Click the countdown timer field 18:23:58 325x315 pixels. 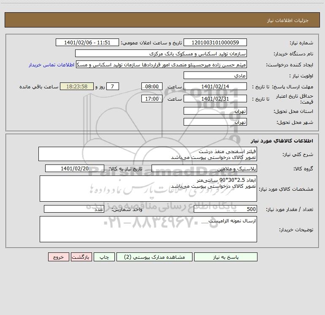[x=77, y=86]
